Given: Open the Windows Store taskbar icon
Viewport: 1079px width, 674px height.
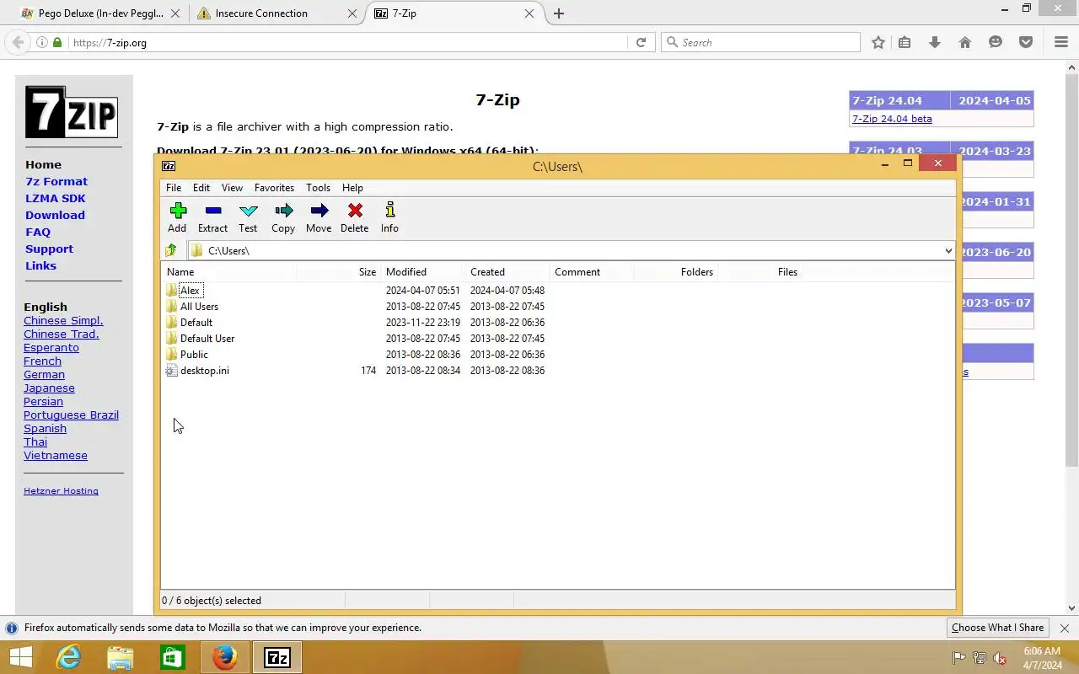Looking at the screenshot, I should 173,657.
